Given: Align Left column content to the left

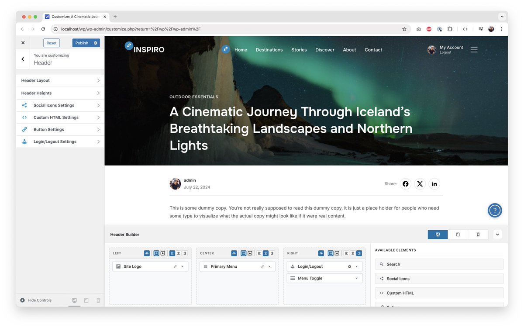Looking at the screenshot, I should (x=172, y=253).
